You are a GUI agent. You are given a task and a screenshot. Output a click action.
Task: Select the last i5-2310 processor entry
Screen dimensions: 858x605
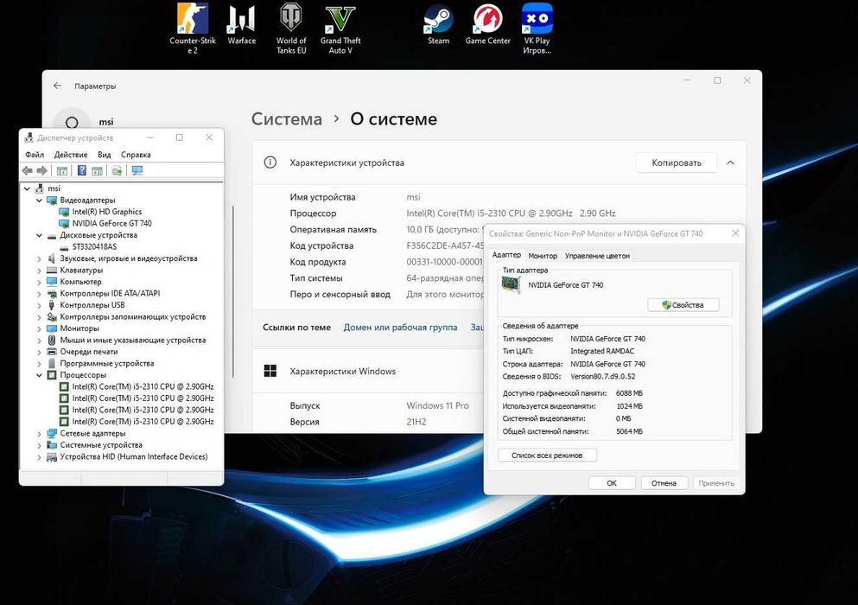click(137, 422)
